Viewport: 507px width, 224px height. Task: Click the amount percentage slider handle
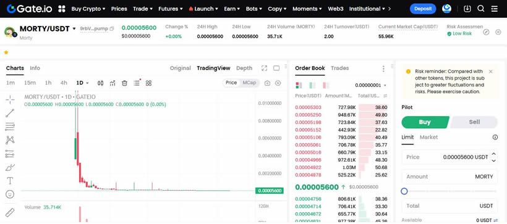coord(404,191)
